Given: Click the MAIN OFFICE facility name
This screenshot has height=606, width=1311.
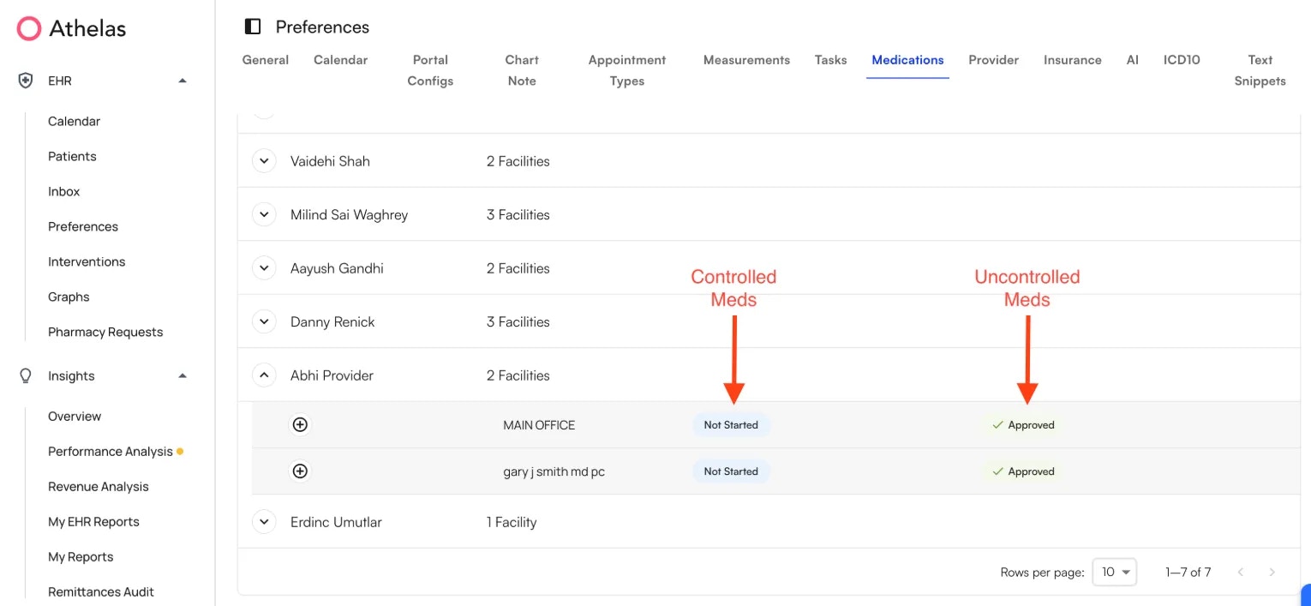Looking at the screenshot, I should (539, 425).
